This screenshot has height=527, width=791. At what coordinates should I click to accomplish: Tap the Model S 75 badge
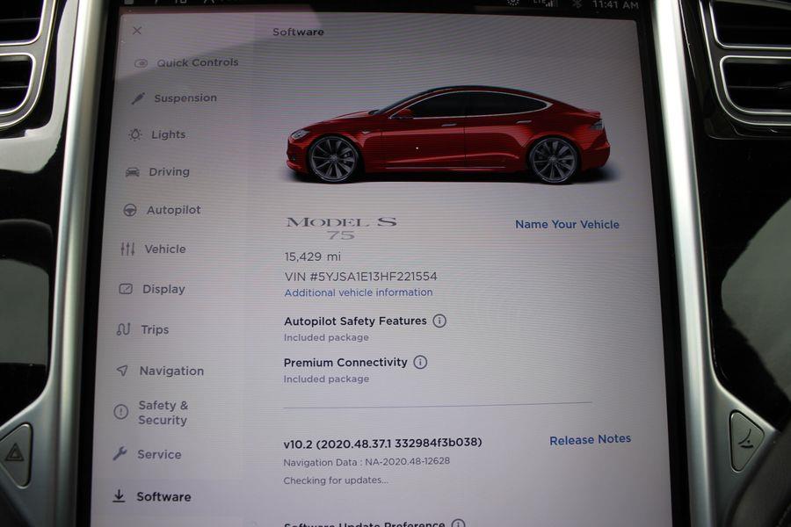click(x=342, y=228)
